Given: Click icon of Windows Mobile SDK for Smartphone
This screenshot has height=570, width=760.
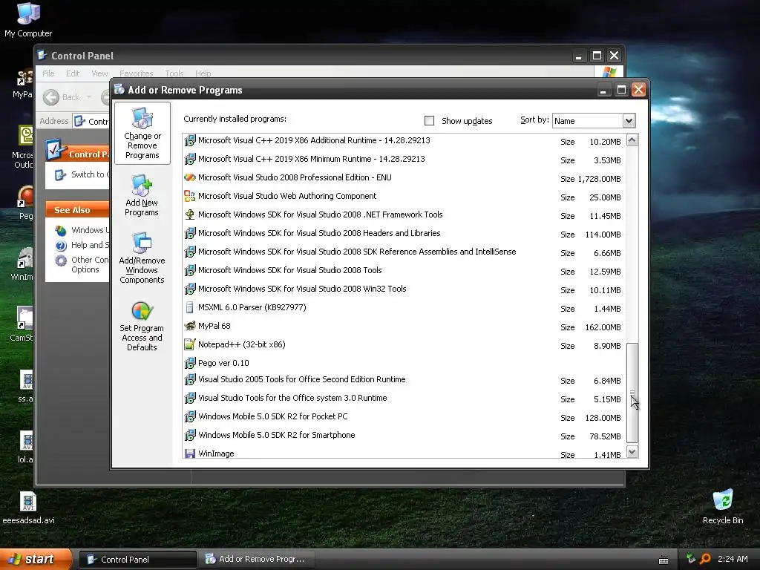Looking at the screenshot, I should [189, 435].
